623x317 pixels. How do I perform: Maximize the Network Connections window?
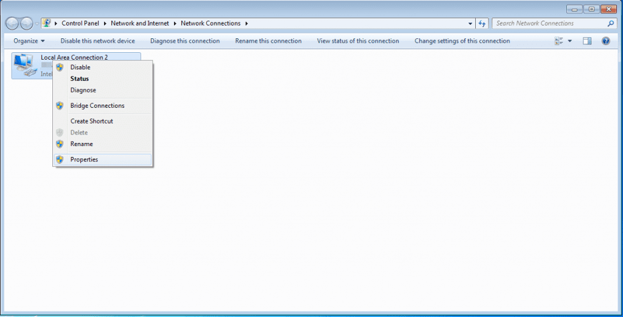point(591,9)
